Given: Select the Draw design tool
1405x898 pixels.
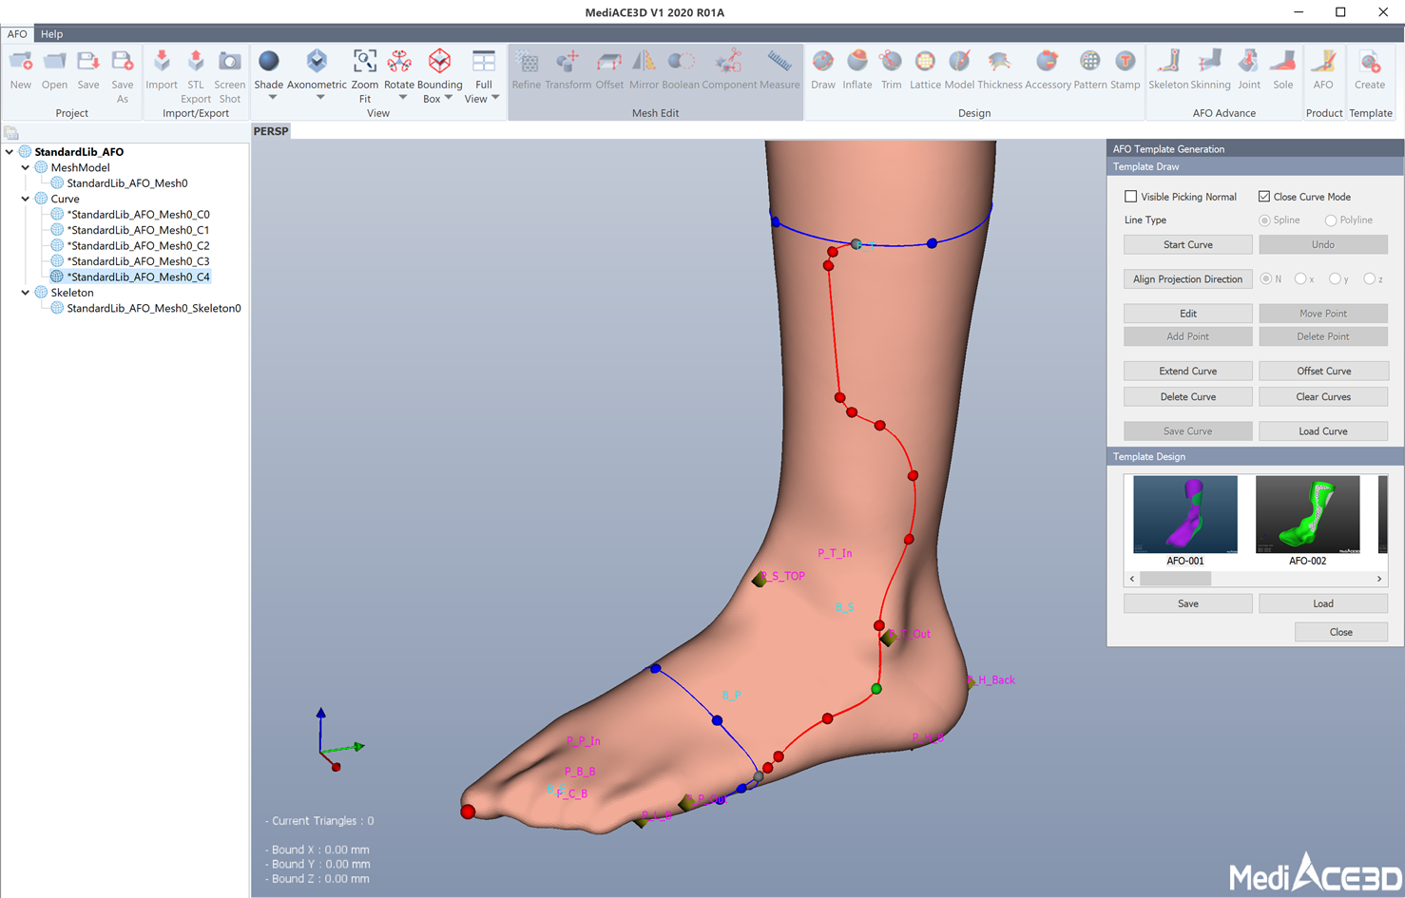Looking at the screenshot, I should click(x=823, y=62).
